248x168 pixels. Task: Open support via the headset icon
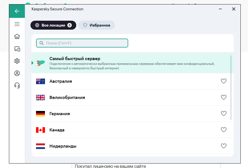coord(17,86)
